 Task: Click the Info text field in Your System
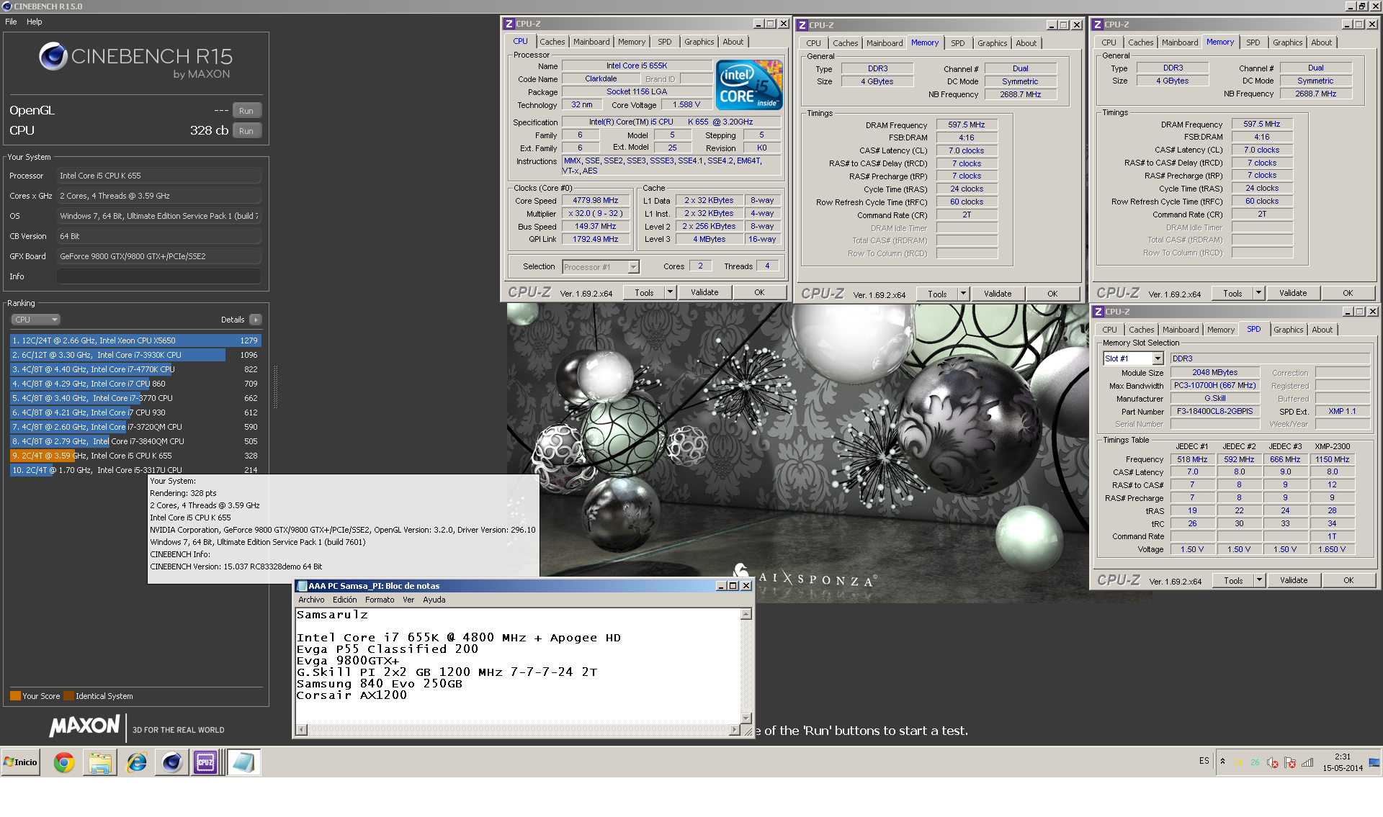159,276
